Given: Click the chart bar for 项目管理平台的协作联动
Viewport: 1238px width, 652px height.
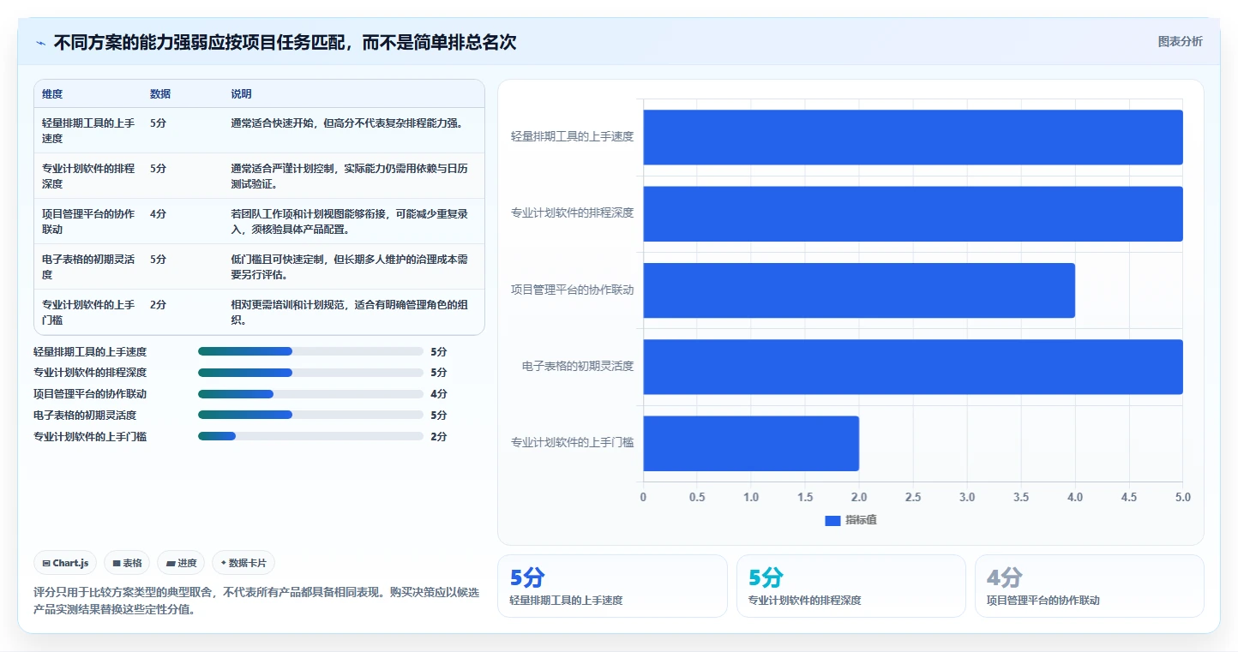Looking at the screenshot, I should [x=859, y=290].
